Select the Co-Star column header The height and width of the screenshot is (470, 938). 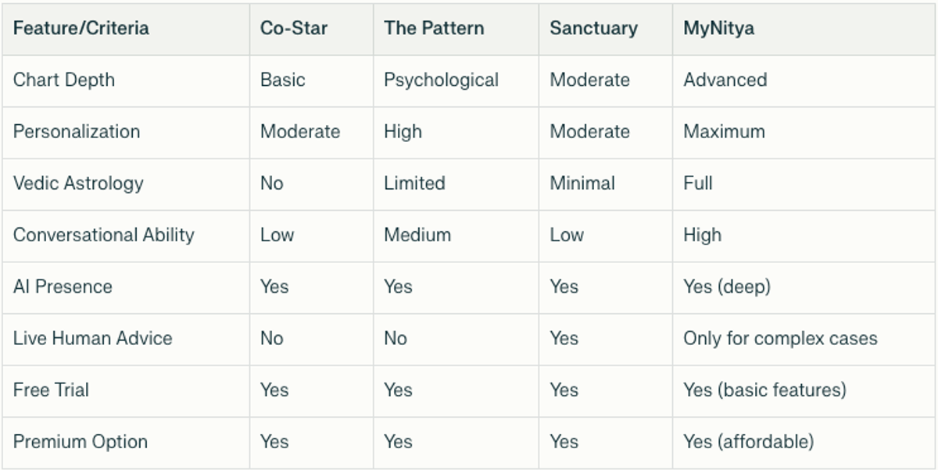[294, 29]
